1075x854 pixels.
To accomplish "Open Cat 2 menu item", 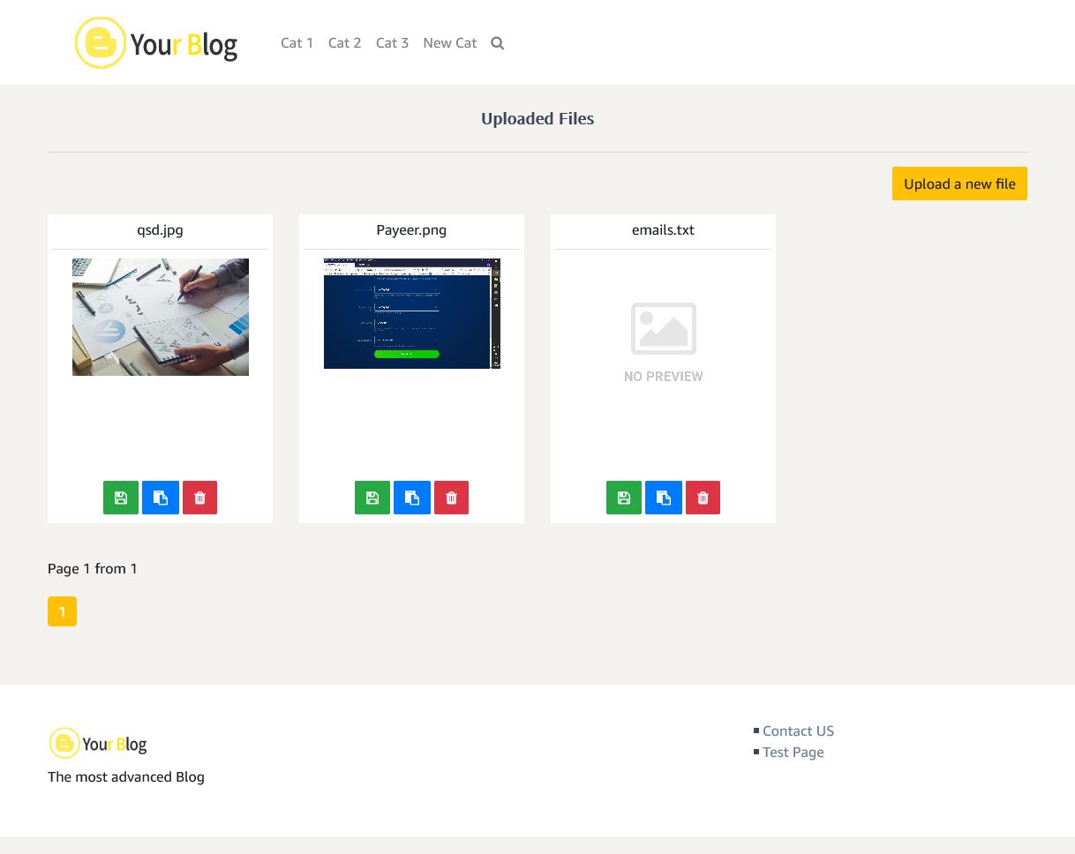I will (345, 42).
